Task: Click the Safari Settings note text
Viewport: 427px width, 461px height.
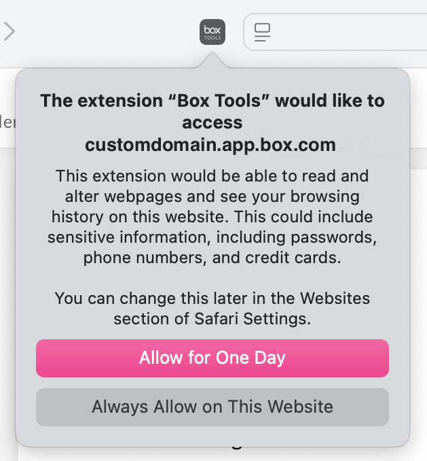Action: click(212, 309)
